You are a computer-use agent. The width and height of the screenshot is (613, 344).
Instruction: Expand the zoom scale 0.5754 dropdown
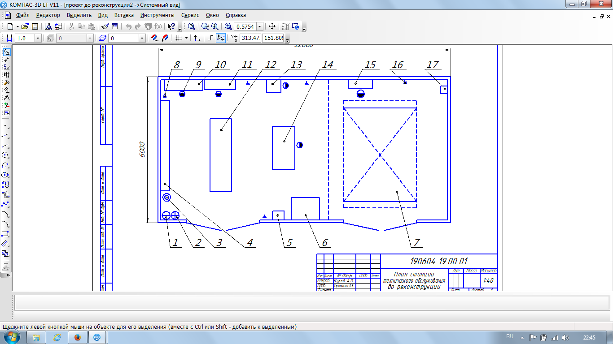point(259,27)
